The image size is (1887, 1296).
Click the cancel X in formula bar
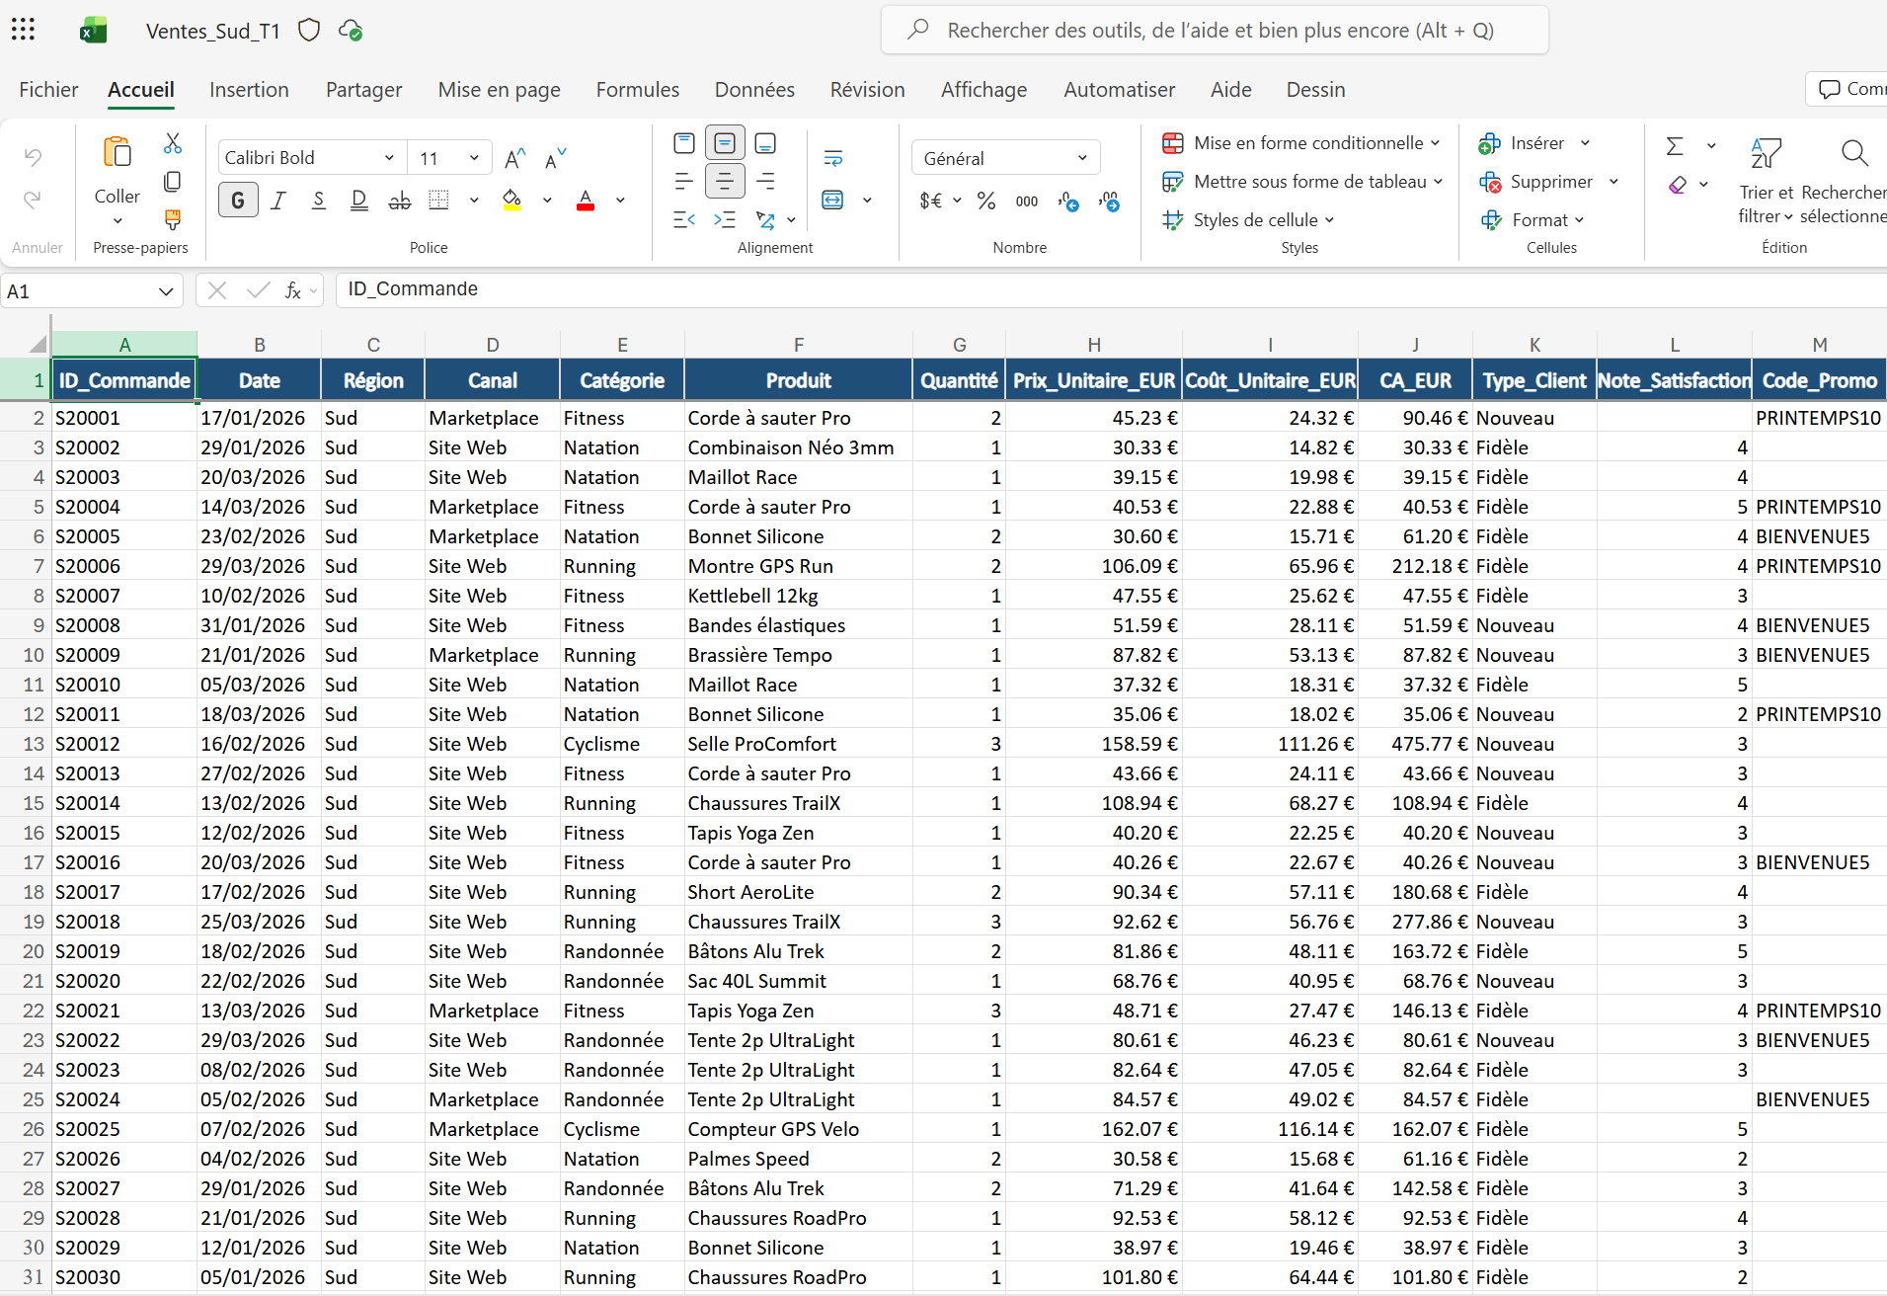tap(217, 290)
